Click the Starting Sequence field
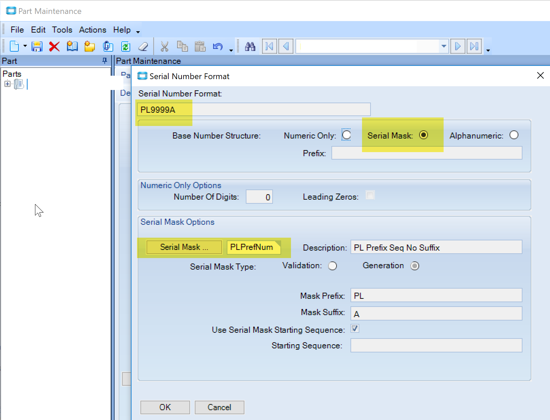This screenshot has width=550, height=420. (x=436, y=346)
